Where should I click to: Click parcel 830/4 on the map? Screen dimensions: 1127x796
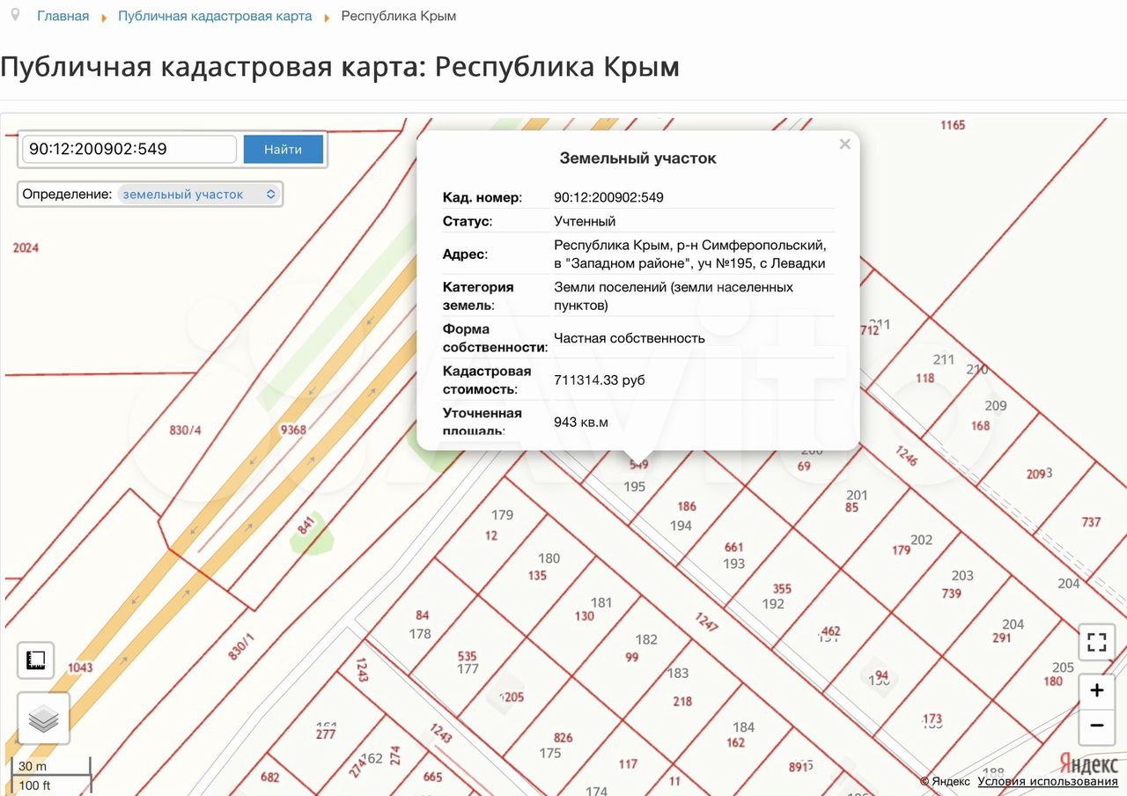coord(185,431)
